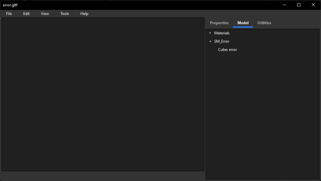This screenshot has width=321, height=181.
Task: Select the Materials tree label
Action: [222, 33]
